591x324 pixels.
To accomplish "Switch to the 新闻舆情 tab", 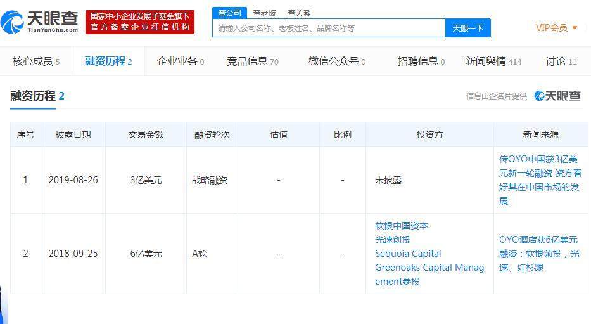I will (x=493, y=61).
